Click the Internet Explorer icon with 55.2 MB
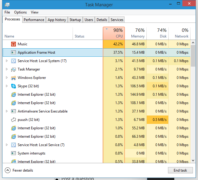Image resolution: width=198 pixels, height=180 pixels. [13, 128]
